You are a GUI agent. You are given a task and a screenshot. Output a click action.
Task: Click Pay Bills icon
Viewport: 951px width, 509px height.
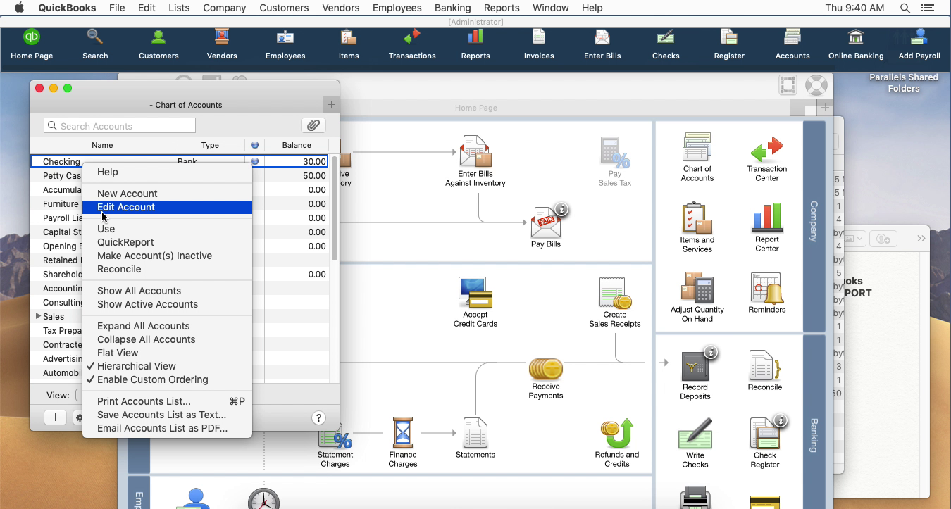pyautogui.click(x=546, y=228)
